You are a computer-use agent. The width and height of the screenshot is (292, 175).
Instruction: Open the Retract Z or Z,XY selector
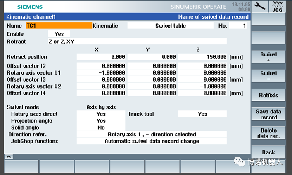(x=136, y=42)
